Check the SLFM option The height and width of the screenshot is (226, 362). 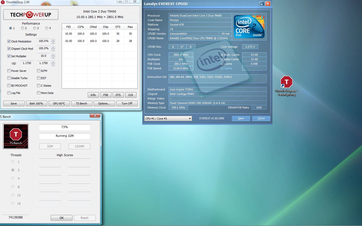tap(39, 71)
